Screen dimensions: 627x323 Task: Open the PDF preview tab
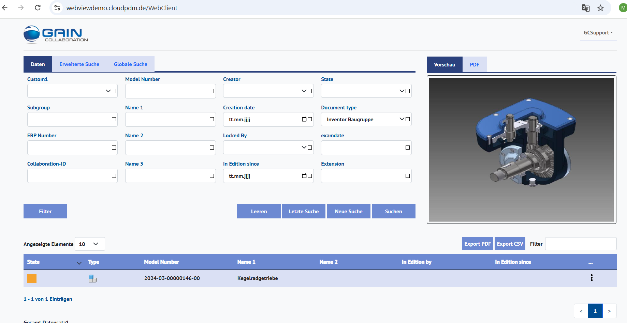point(475,65)
